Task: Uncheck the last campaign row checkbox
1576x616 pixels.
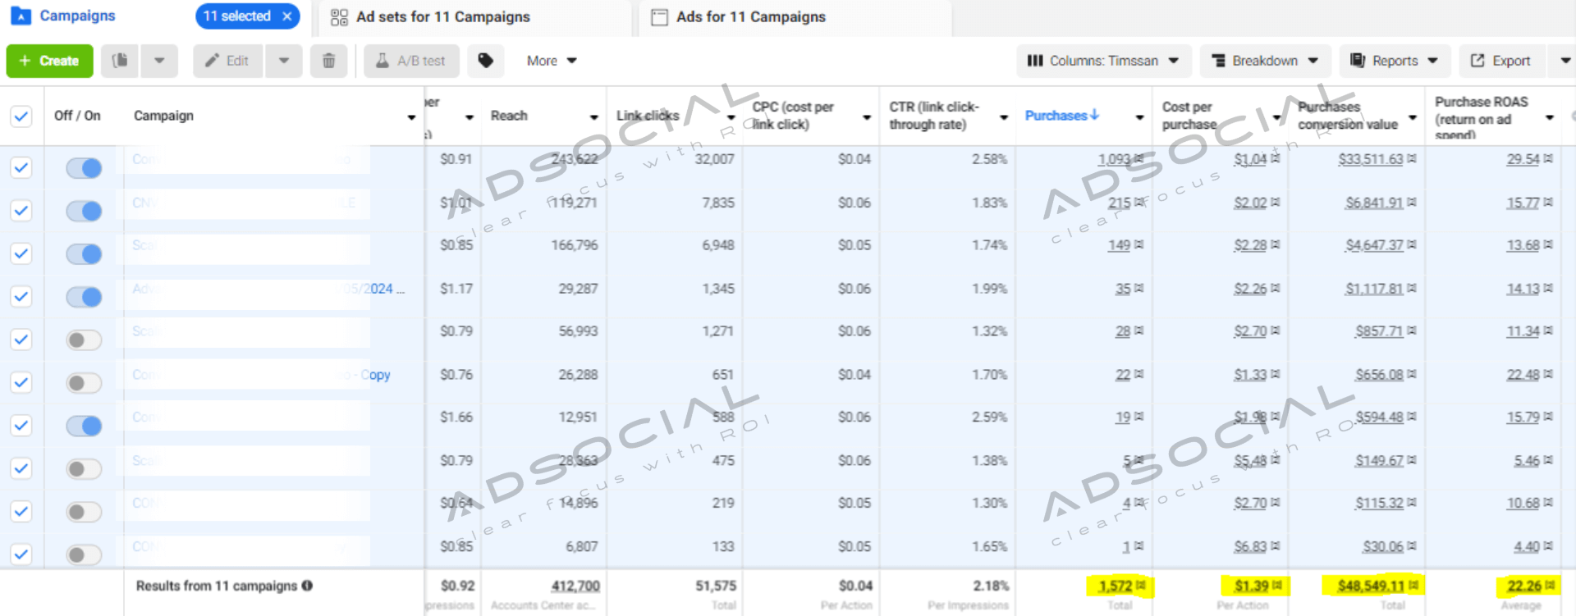Action: point(21,554)
